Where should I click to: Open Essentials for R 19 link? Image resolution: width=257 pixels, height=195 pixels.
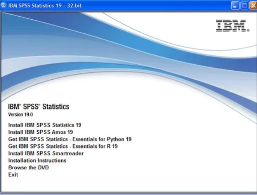[x=63, y=146]
